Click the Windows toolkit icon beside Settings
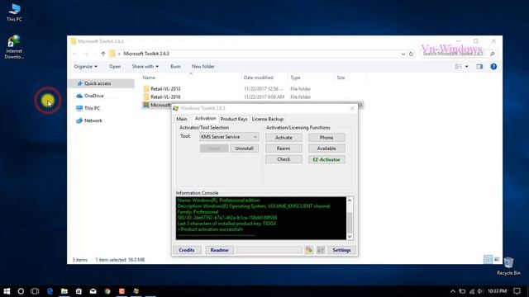This screenshot has width=529, height=297. coord(321,250)
